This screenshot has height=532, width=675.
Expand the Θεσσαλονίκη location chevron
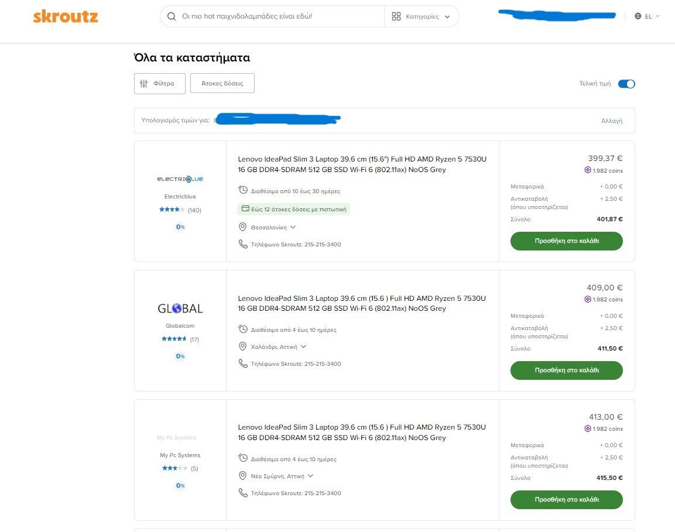pyautogui.click(x=293, y=227)
